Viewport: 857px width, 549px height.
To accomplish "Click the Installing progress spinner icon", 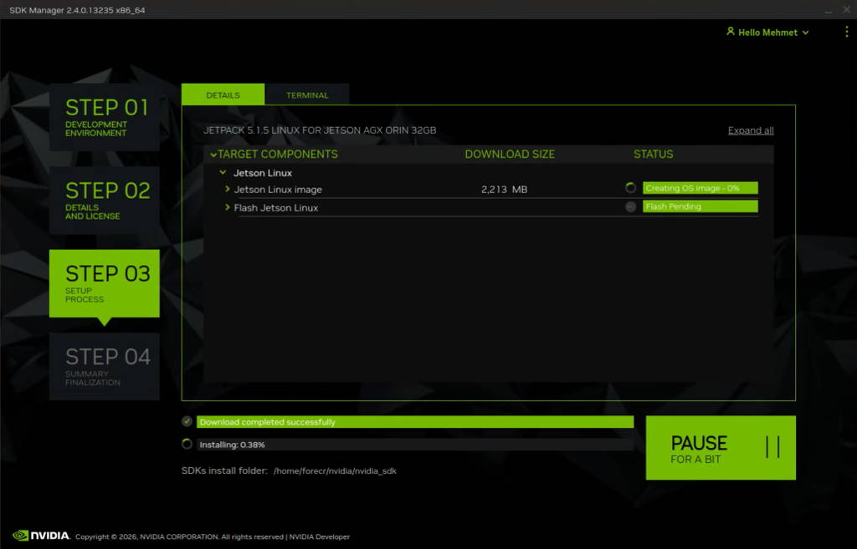I will pyautogui.click(x=187, y=444).
